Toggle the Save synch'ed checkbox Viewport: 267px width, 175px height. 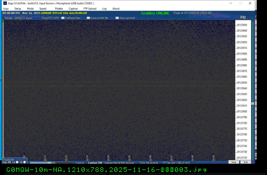[x=117, y=18]
